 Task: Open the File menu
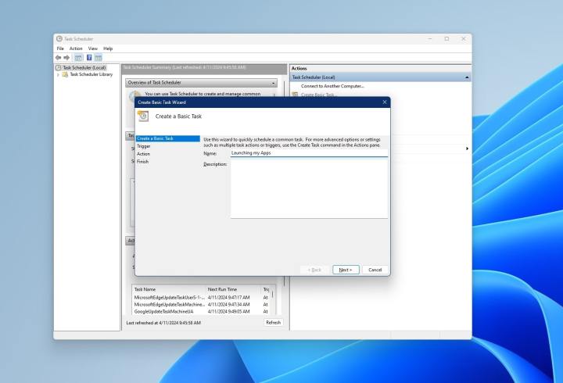60,48
